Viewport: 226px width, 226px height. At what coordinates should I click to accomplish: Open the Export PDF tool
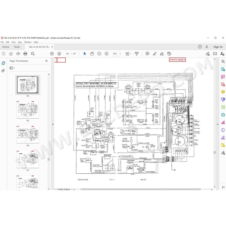(x=223, y=69)
